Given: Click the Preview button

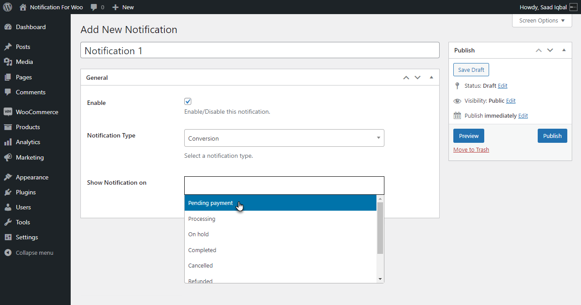Looking at the screenshot, I should coord(469,136).
